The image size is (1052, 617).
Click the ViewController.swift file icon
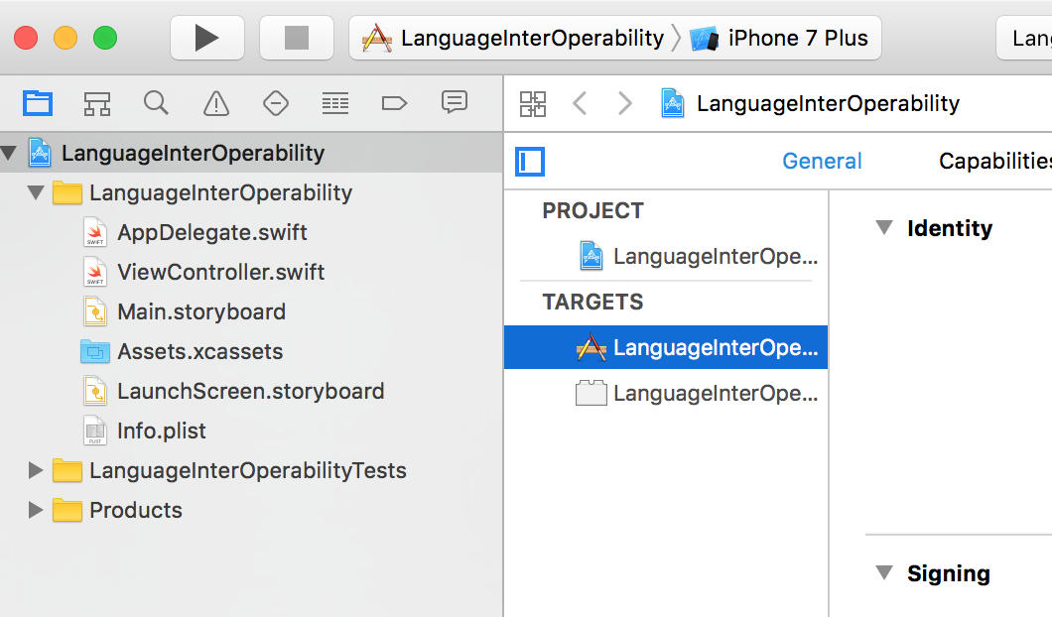point(95,272)
